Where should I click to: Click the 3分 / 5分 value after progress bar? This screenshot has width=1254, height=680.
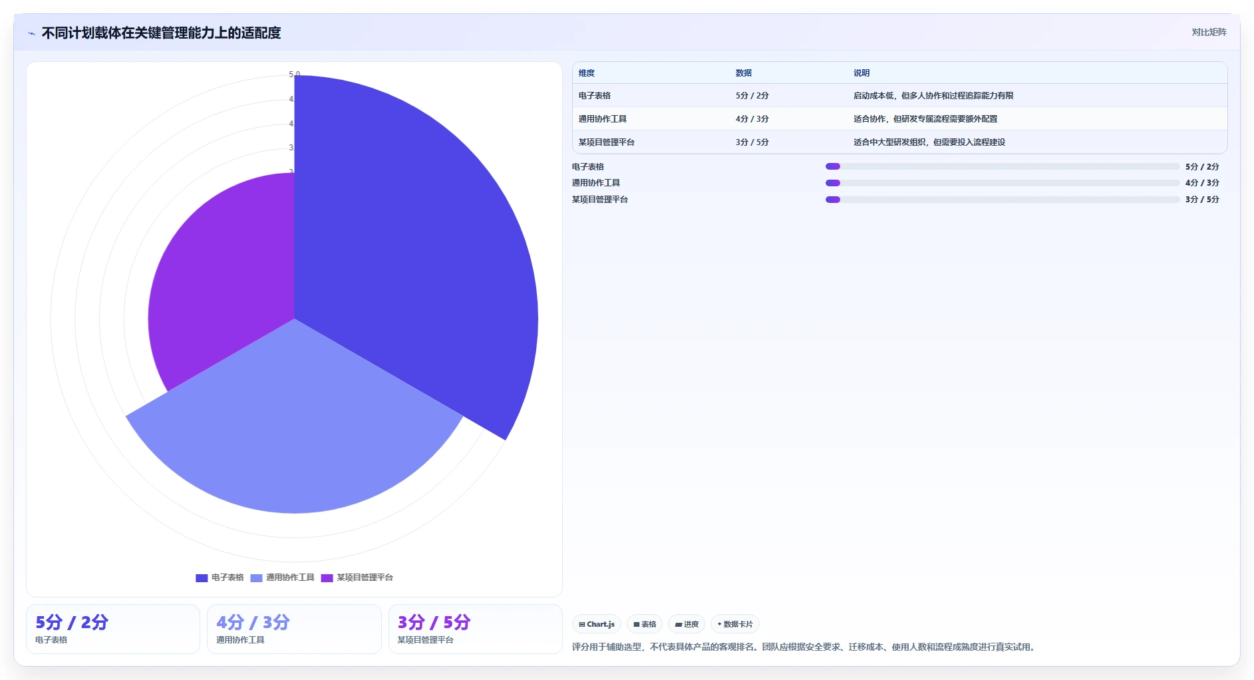pyautogui.click(x=1202, y=200)
